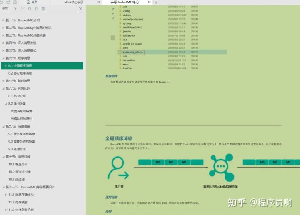
Task: Select bookmark 6.1 全局顺序消息
Action: [x=42, y=65]
